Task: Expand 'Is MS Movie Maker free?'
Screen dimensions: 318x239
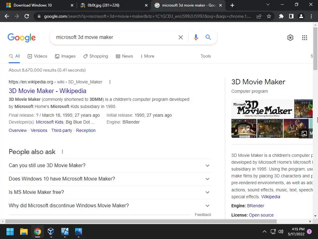Action: point(110,192)
